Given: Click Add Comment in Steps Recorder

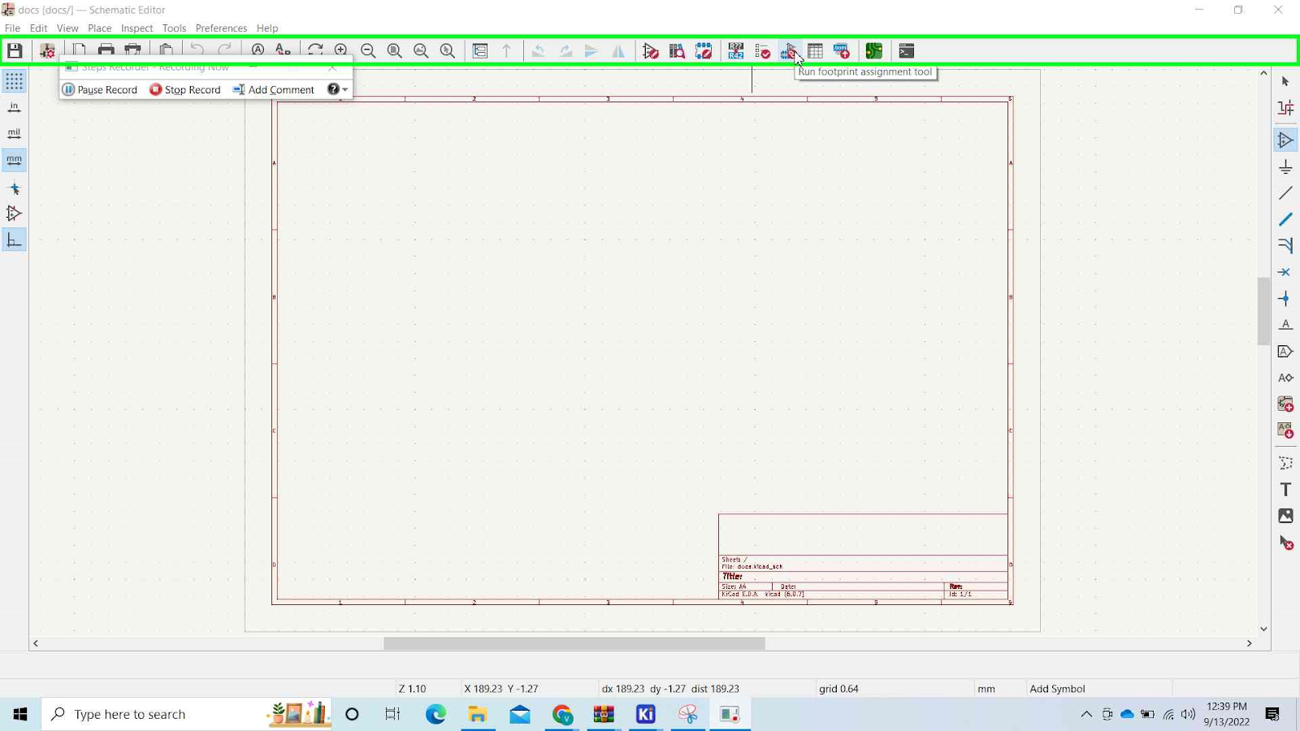Looking at the screenshot, I should pos(273,89).
